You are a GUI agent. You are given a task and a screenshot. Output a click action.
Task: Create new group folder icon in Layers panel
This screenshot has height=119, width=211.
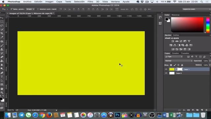tap(197, 110)
